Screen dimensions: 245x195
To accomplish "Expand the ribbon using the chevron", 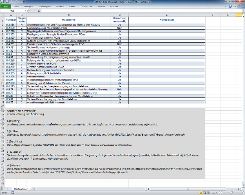I will [227, 7].
